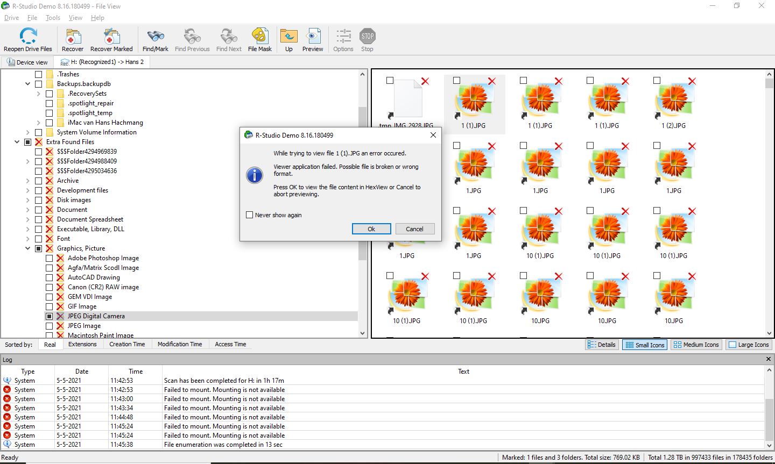Switch to Medium Icons view
775x464 pixels.
[696, 345]
